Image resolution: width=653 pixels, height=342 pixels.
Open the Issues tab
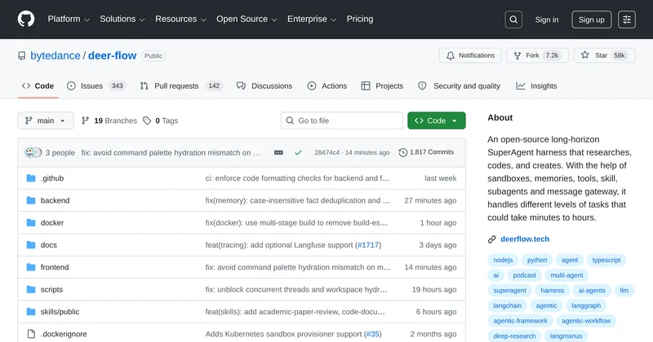91,85
